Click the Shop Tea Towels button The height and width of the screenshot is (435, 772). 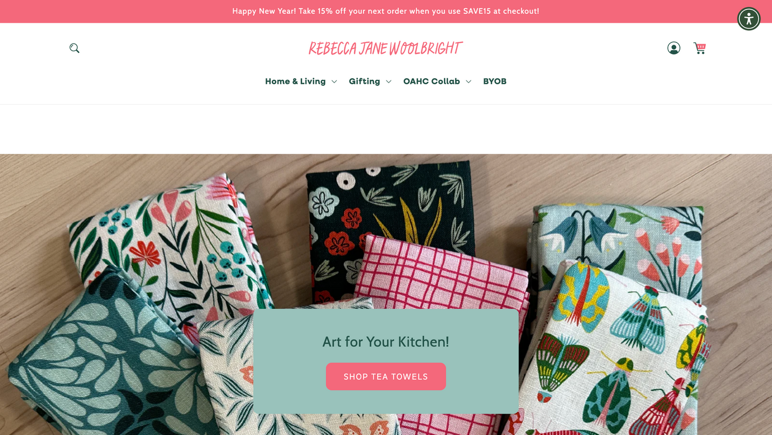click(385, 377)
